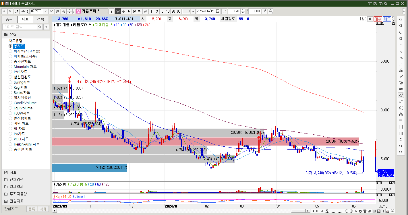
Task: Open the calendar date picker icon
Action: pyautogui.click(x=218, y=11)
